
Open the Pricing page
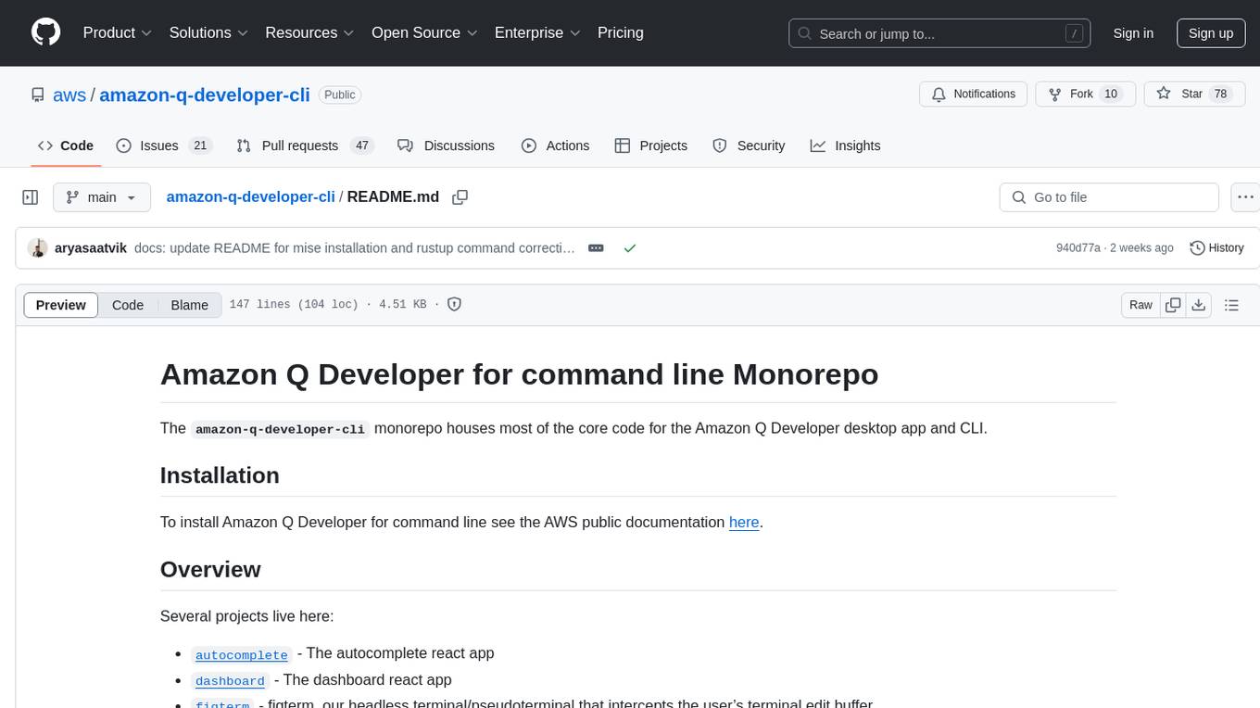pos(621,32)
